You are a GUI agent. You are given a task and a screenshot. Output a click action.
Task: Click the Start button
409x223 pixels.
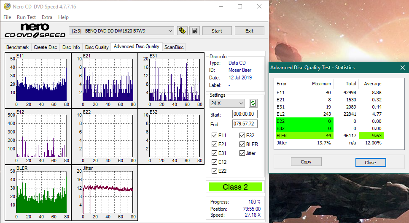217,31
